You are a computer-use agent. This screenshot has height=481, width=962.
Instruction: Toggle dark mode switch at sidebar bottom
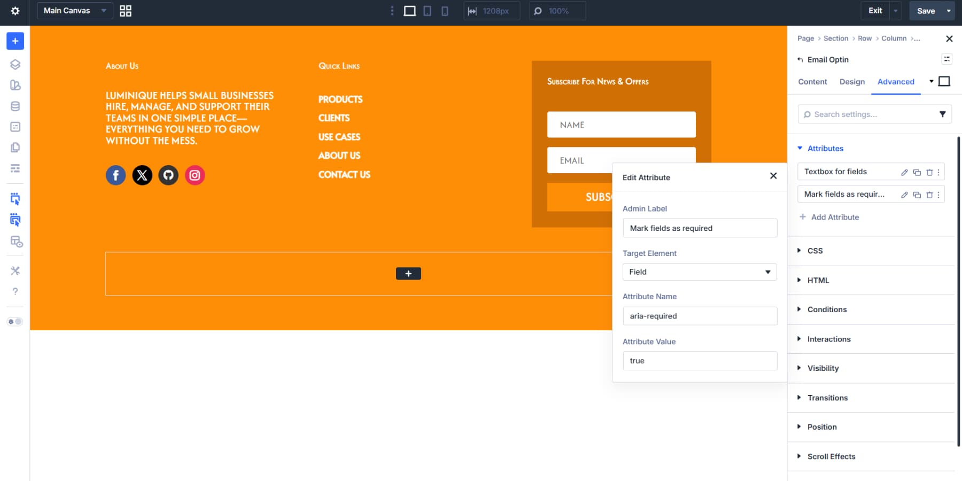pos(15,321)
